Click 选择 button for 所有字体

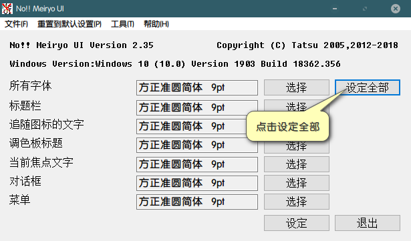[x=297, y=87]
